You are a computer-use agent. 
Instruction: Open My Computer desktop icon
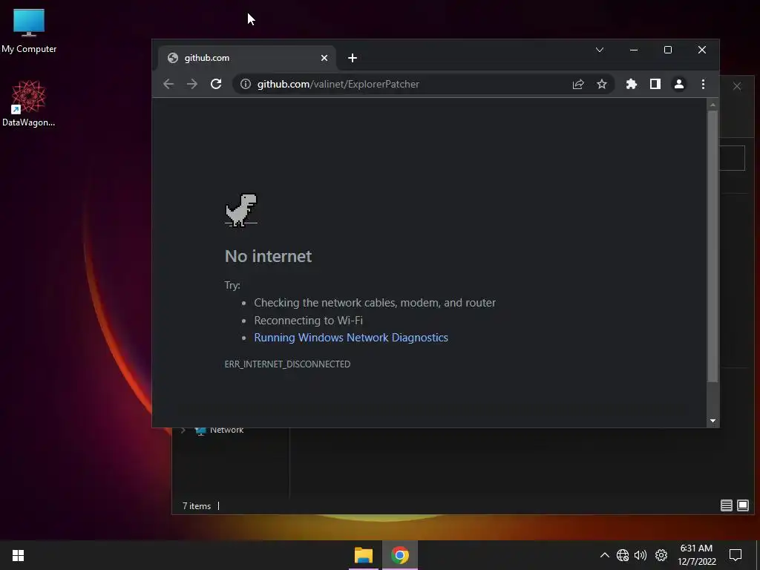29,30
